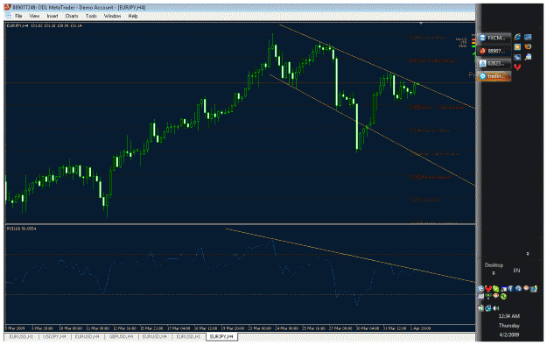Click the red winged icon in the system tray

pyautogui.click(x=488, y=289)
